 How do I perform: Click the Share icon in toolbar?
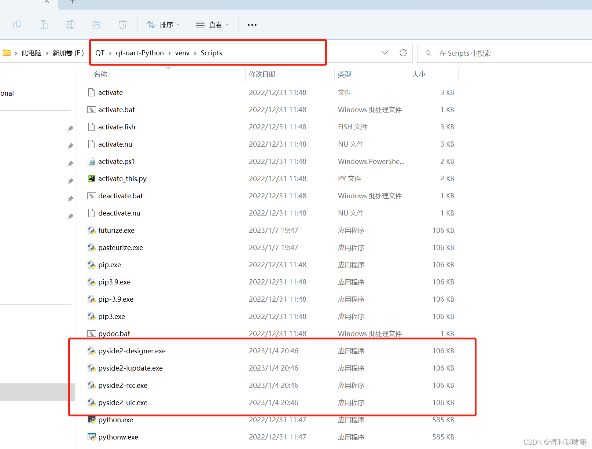(96, 25)
